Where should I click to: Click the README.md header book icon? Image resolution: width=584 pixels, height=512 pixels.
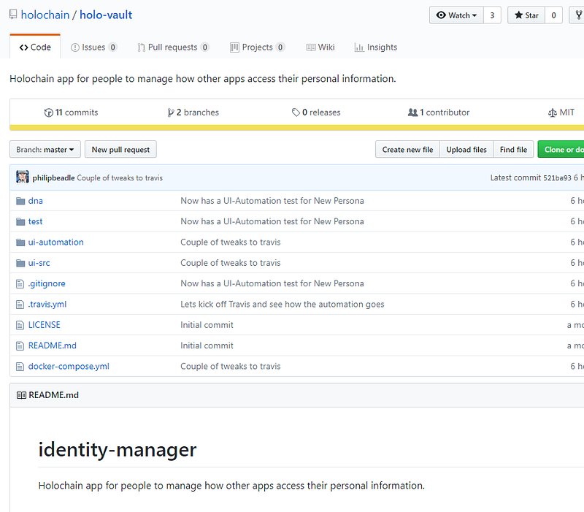pyautogui.click(x=21, y=395)
